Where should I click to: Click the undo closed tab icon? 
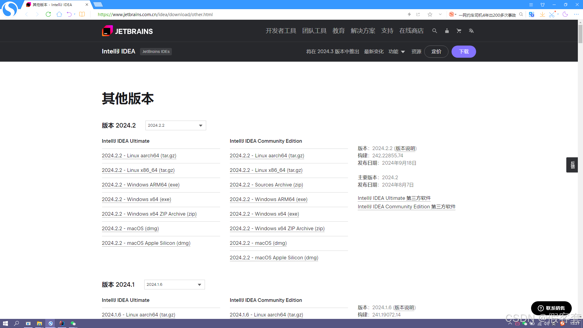[x=69, y=14]
